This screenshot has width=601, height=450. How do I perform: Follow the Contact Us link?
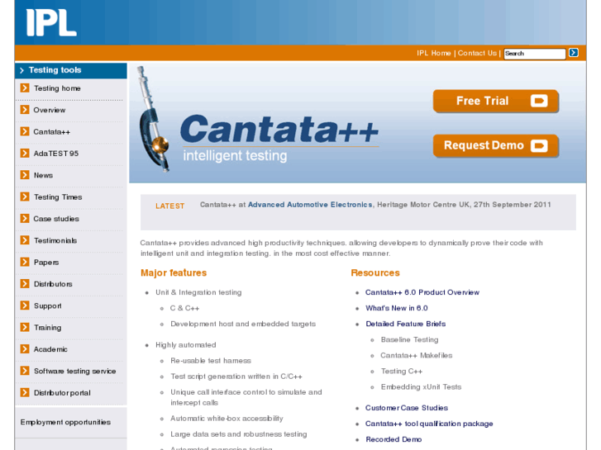477,53
